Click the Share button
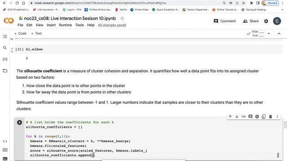Image resolution: width=287 pixels, height=161 pixels. [x=251, y=21]
